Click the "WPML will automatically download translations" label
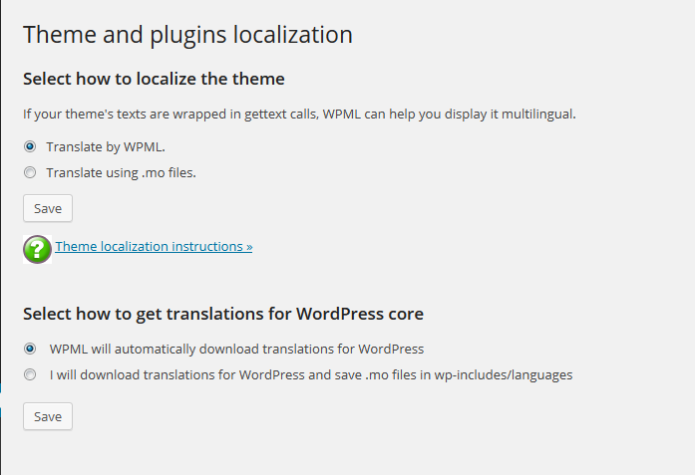 click(x=236, y=349)
